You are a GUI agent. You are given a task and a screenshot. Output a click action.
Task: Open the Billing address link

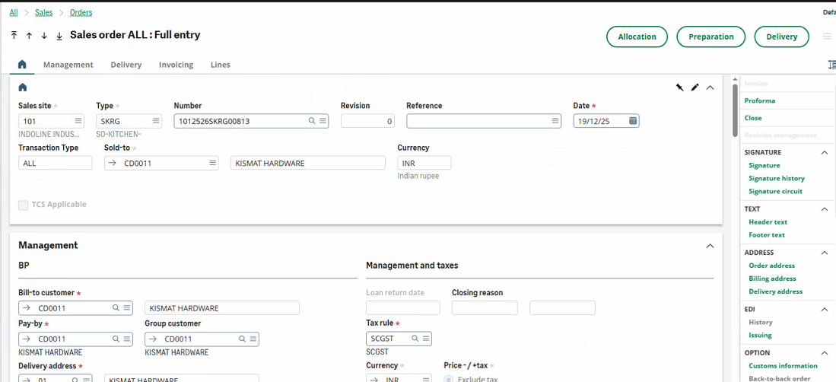pos(772,279)
